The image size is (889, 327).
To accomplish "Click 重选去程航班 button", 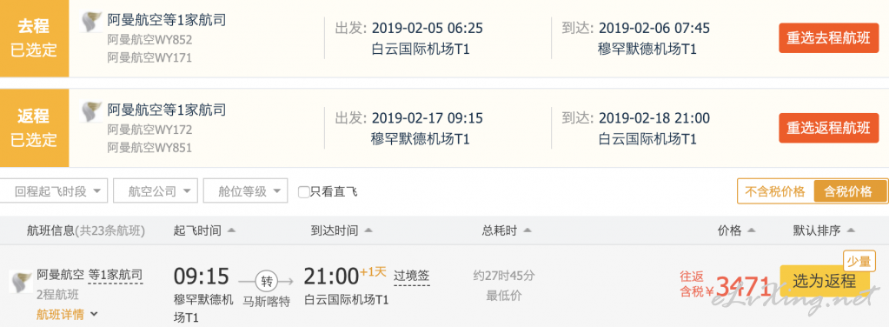I will (828, 38).
